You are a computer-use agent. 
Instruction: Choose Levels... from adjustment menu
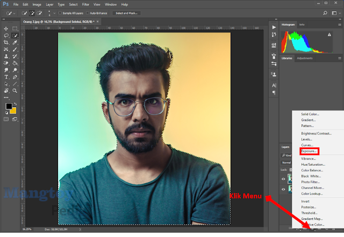[x=307, y=139]
